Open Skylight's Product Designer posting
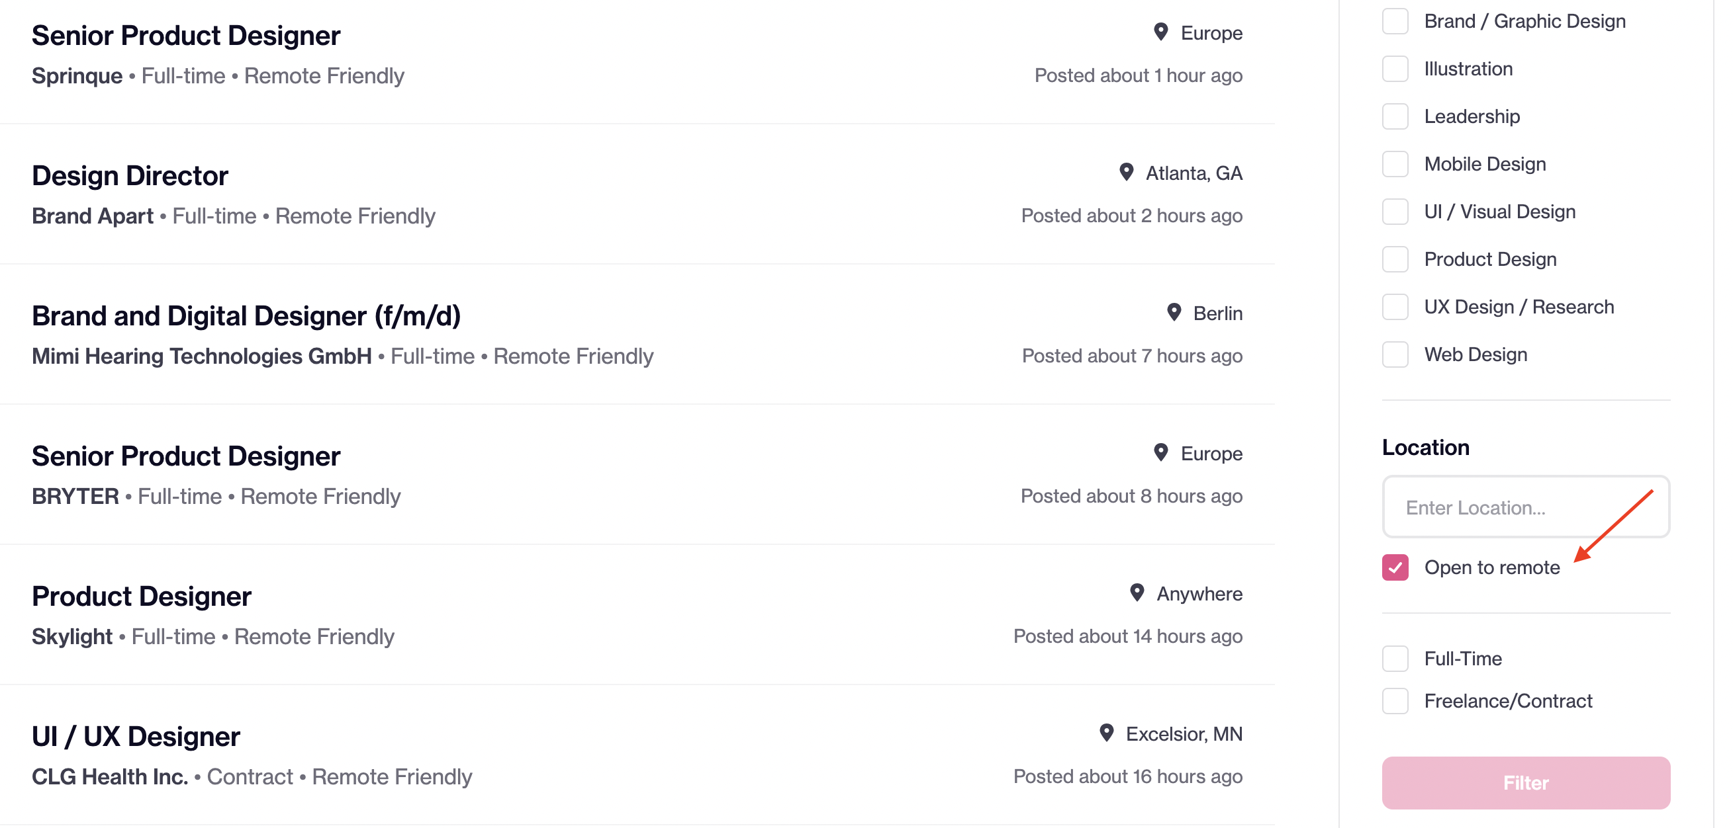The height and width of the screenshot is (828, 1733). click(141, 597)
